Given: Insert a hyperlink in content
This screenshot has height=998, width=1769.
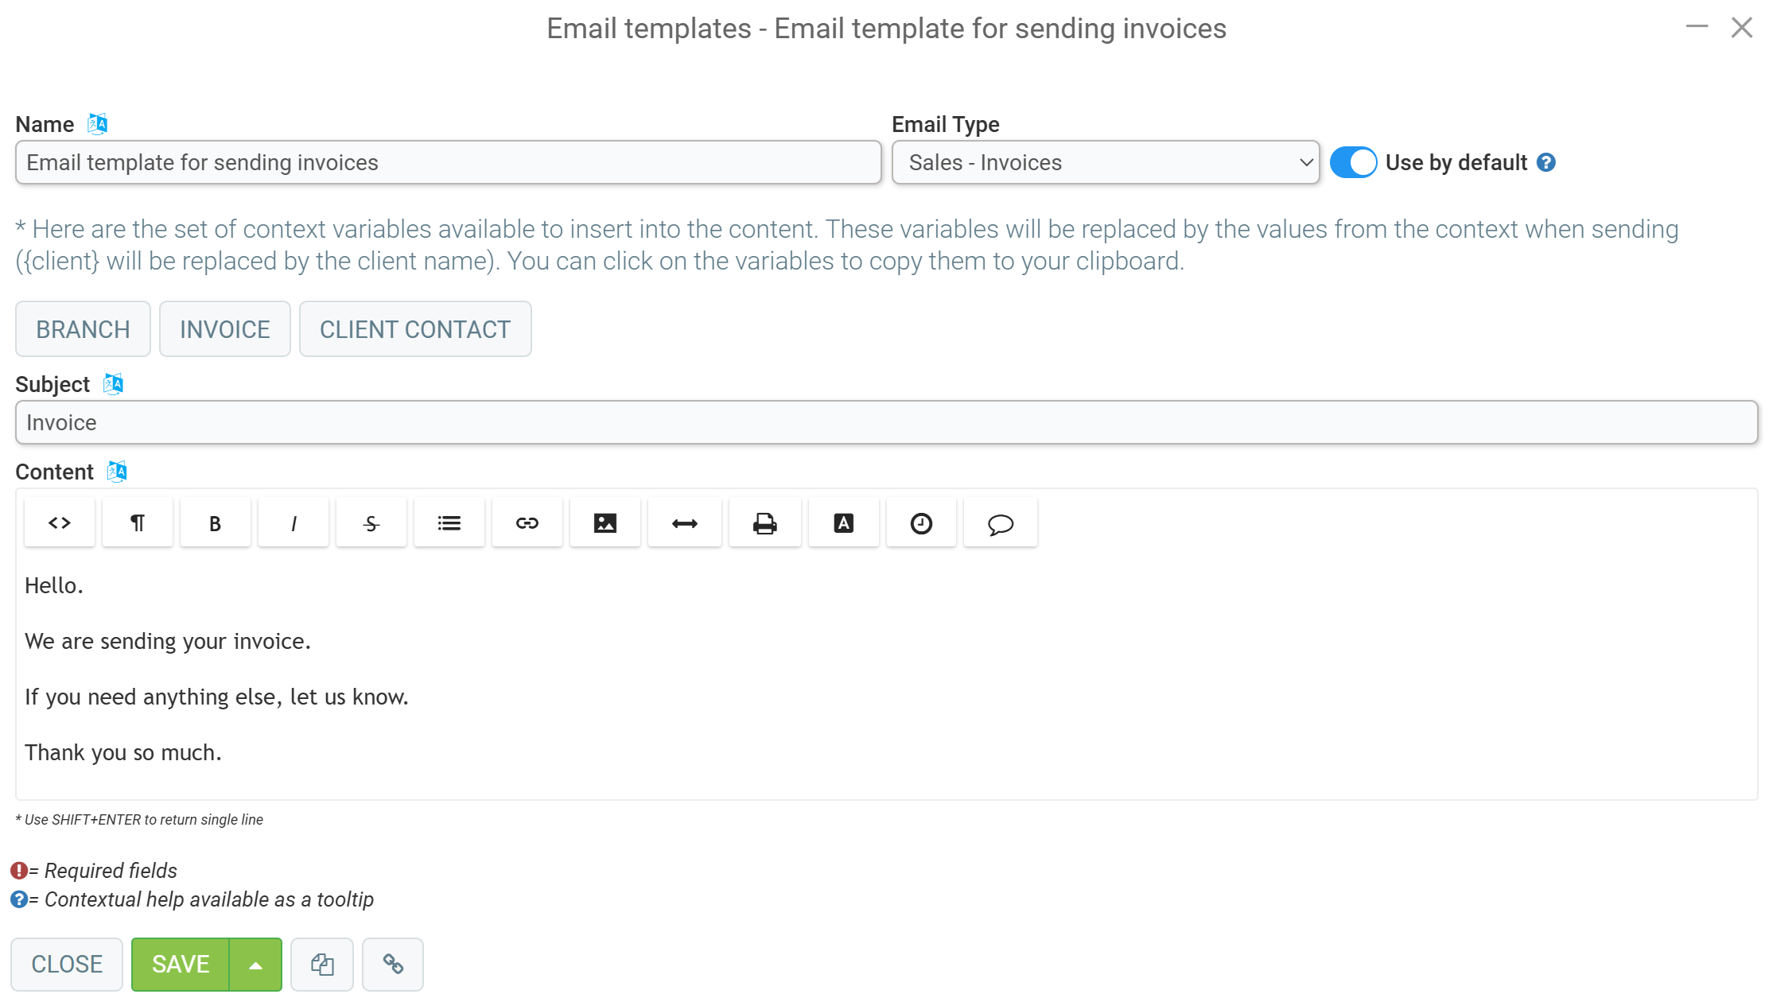Looking at the screenshot, I should 527,523.
